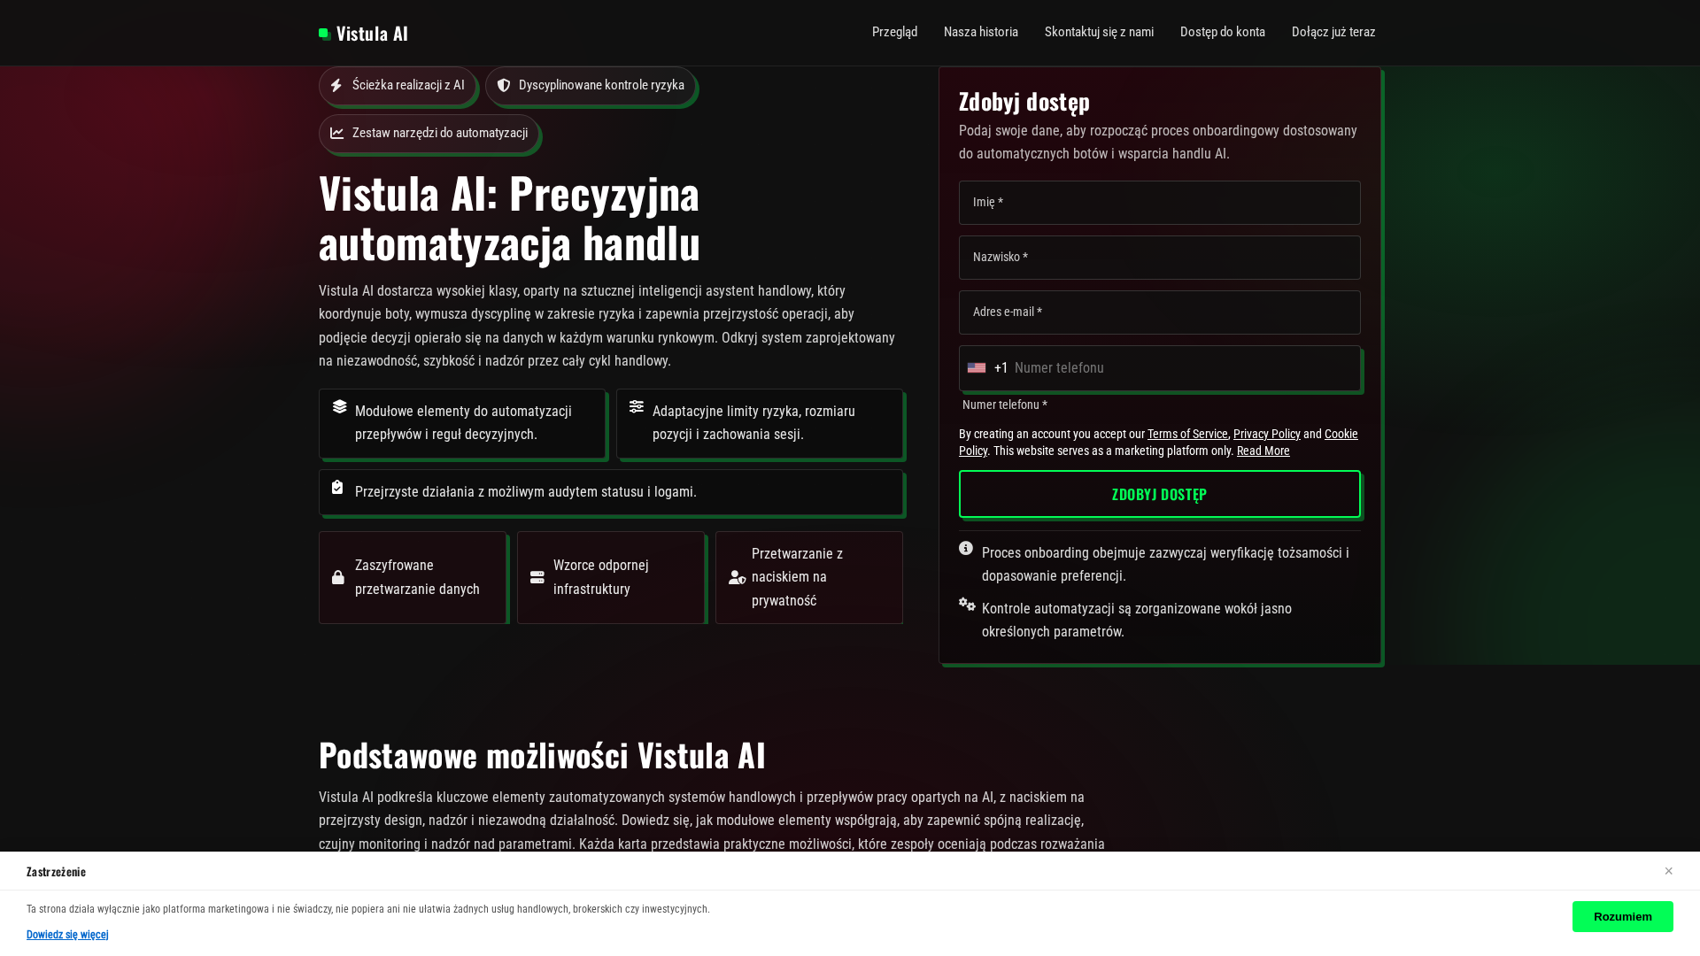
Task: Click the clipboard check icon beside Przejrzyste działania
Action: pos(337,487)
